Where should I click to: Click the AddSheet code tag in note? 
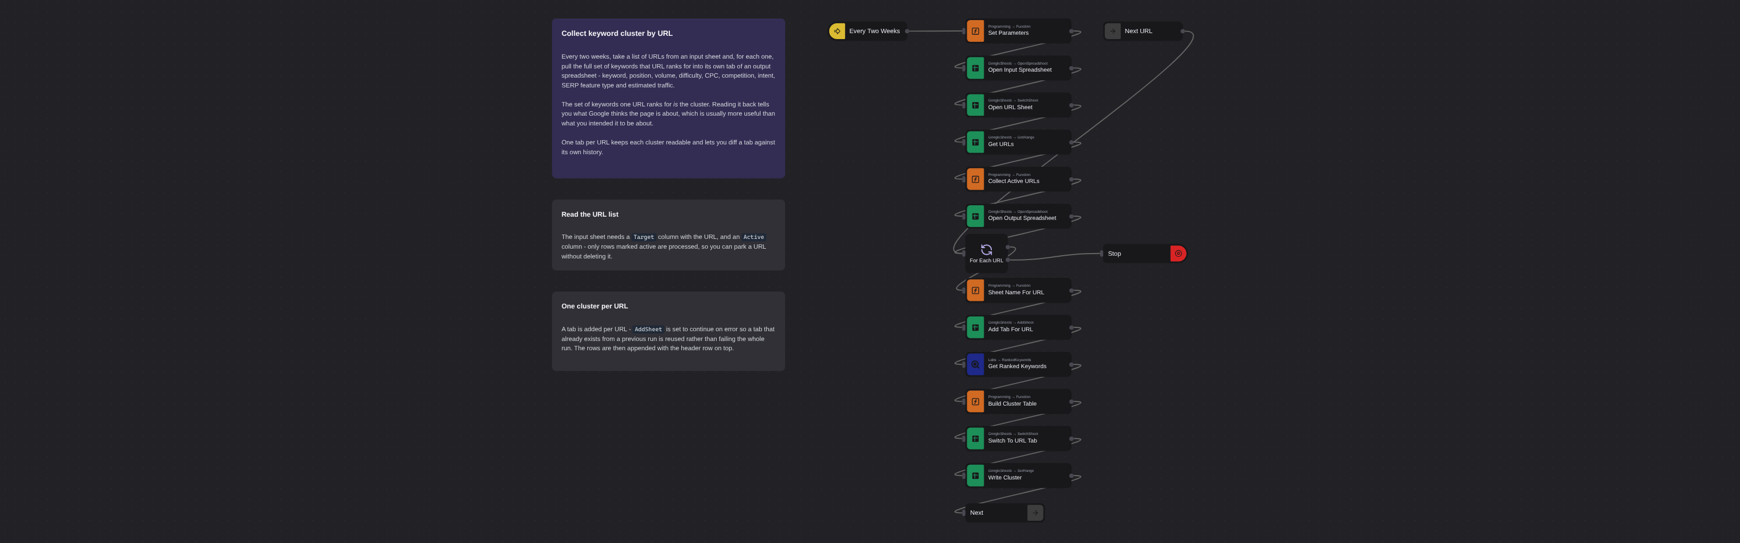click(x=648, y=330)
